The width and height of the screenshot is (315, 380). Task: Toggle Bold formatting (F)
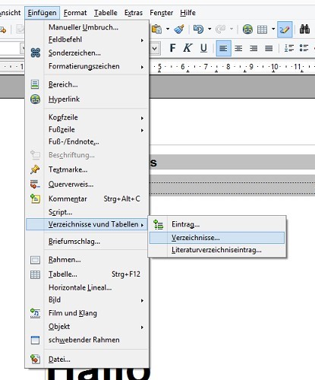pos(172,48)
